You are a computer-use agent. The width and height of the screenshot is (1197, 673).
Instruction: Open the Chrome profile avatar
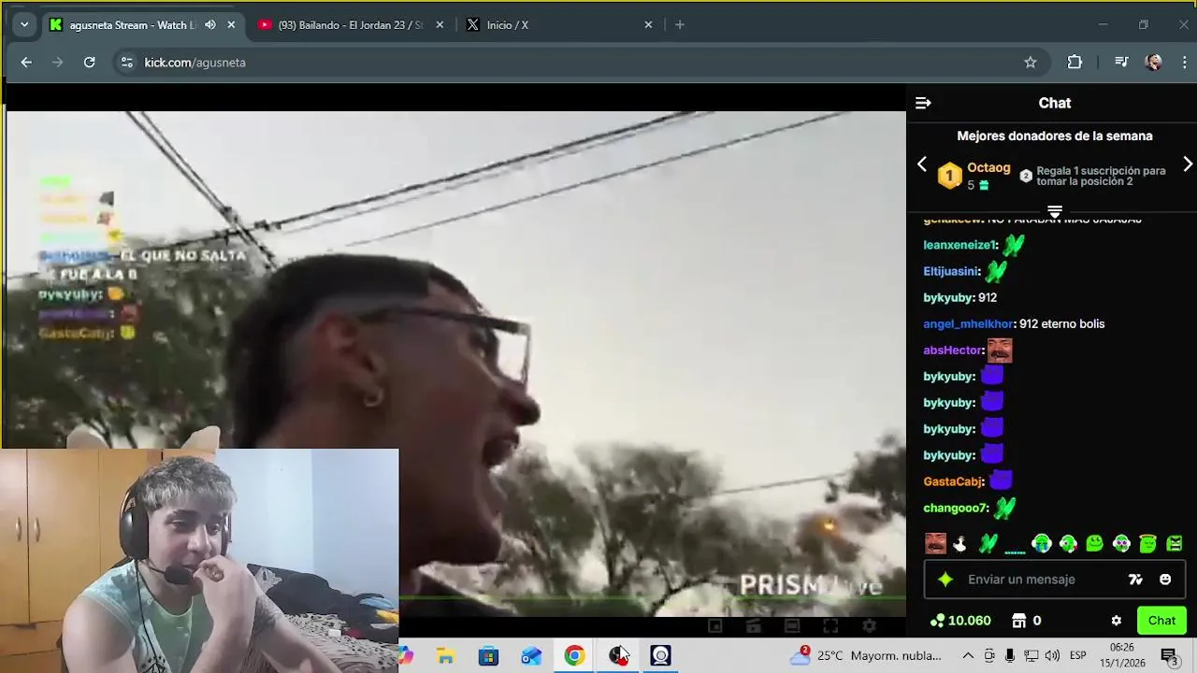tap(1154, 63)
